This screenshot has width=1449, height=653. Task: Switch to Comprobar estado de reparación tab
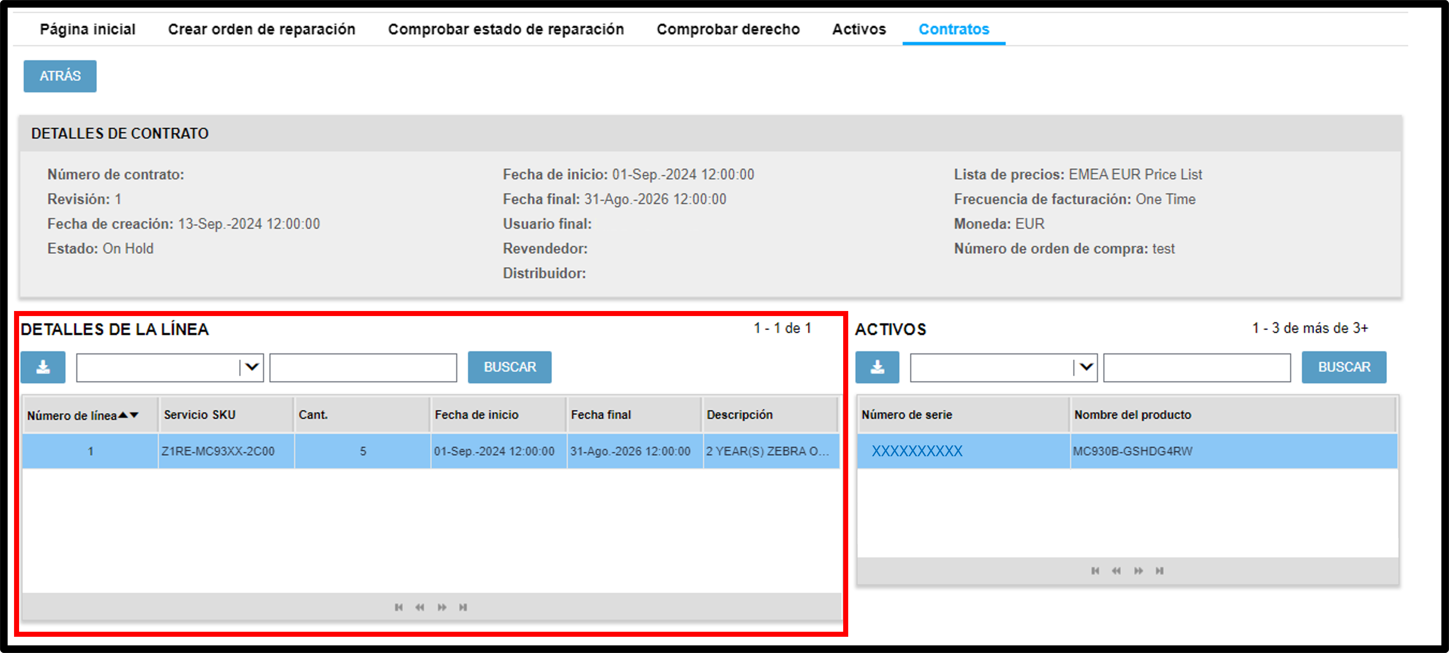click(506, 29)
